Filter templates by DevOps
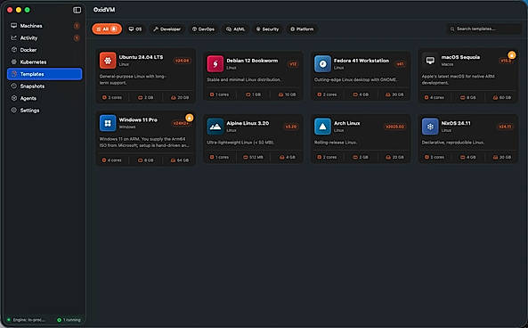 click(x=203, y=29)
